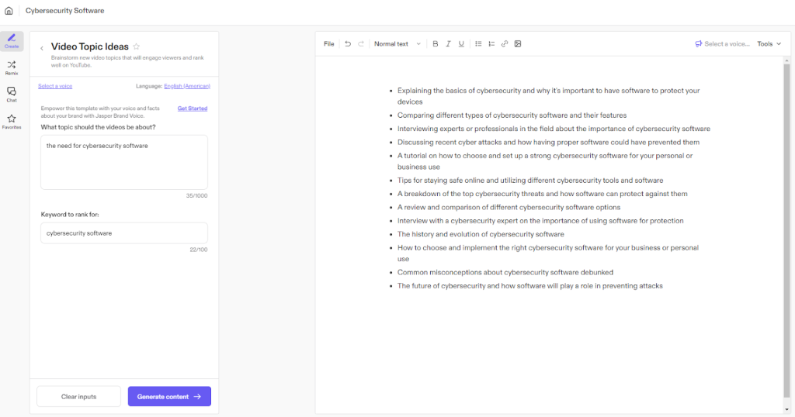Insert a bulleted list

point(478,44)
